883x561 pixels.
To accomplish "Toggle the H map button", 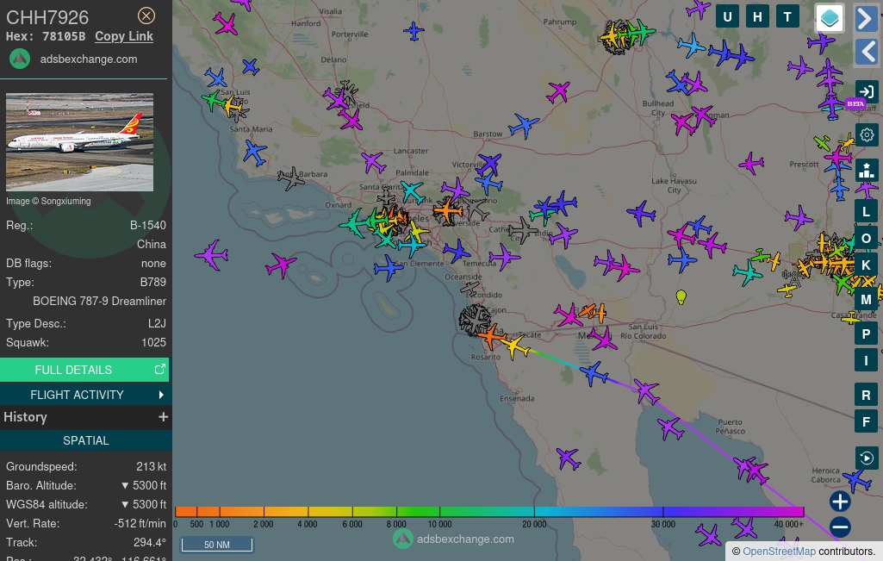I will [x=757, y=17].
